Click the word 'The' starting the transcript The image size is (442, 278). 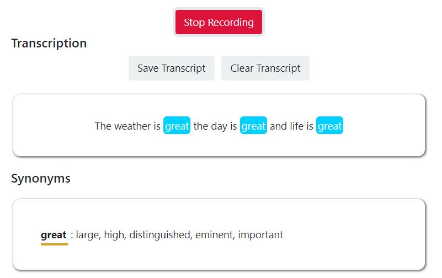103,126
